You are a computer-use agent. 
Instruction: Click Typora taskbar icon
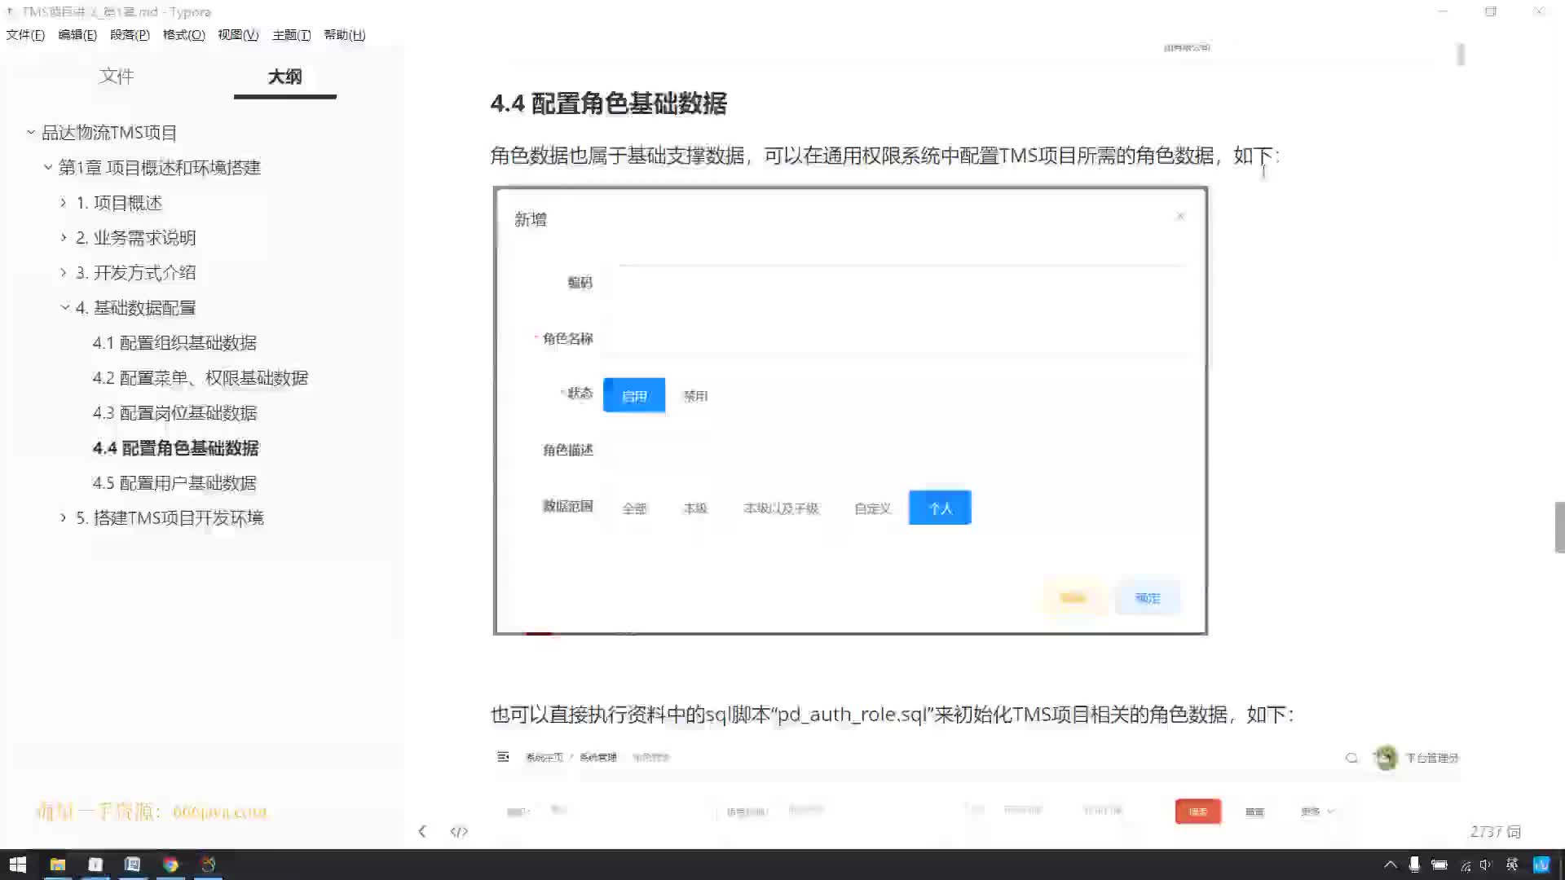coord(95,865)
